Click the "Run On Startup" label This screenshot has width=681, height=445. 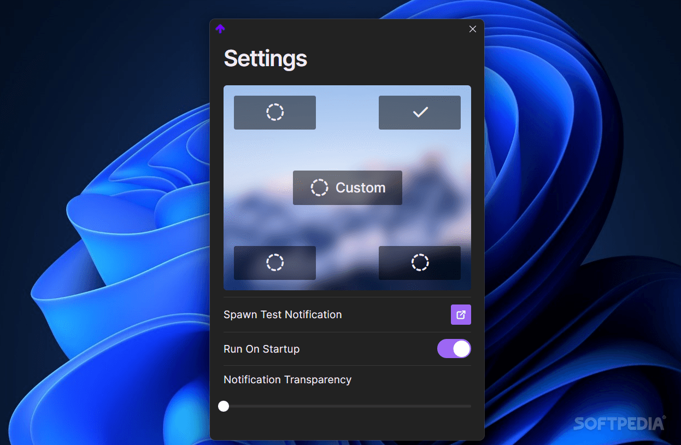pos(262,349)
